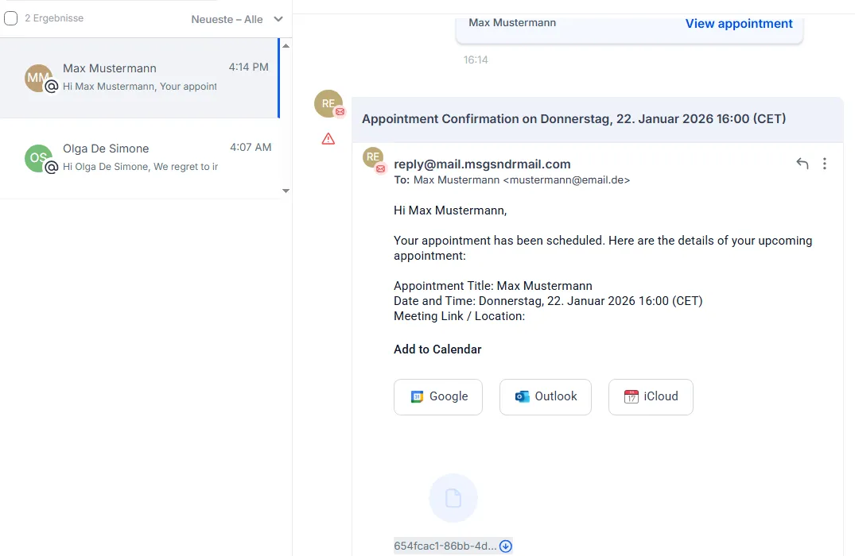Click the chevron beside Neueste – Alle
The width and height of the screenshot is (855, 556).
click(x=278, y=19)
